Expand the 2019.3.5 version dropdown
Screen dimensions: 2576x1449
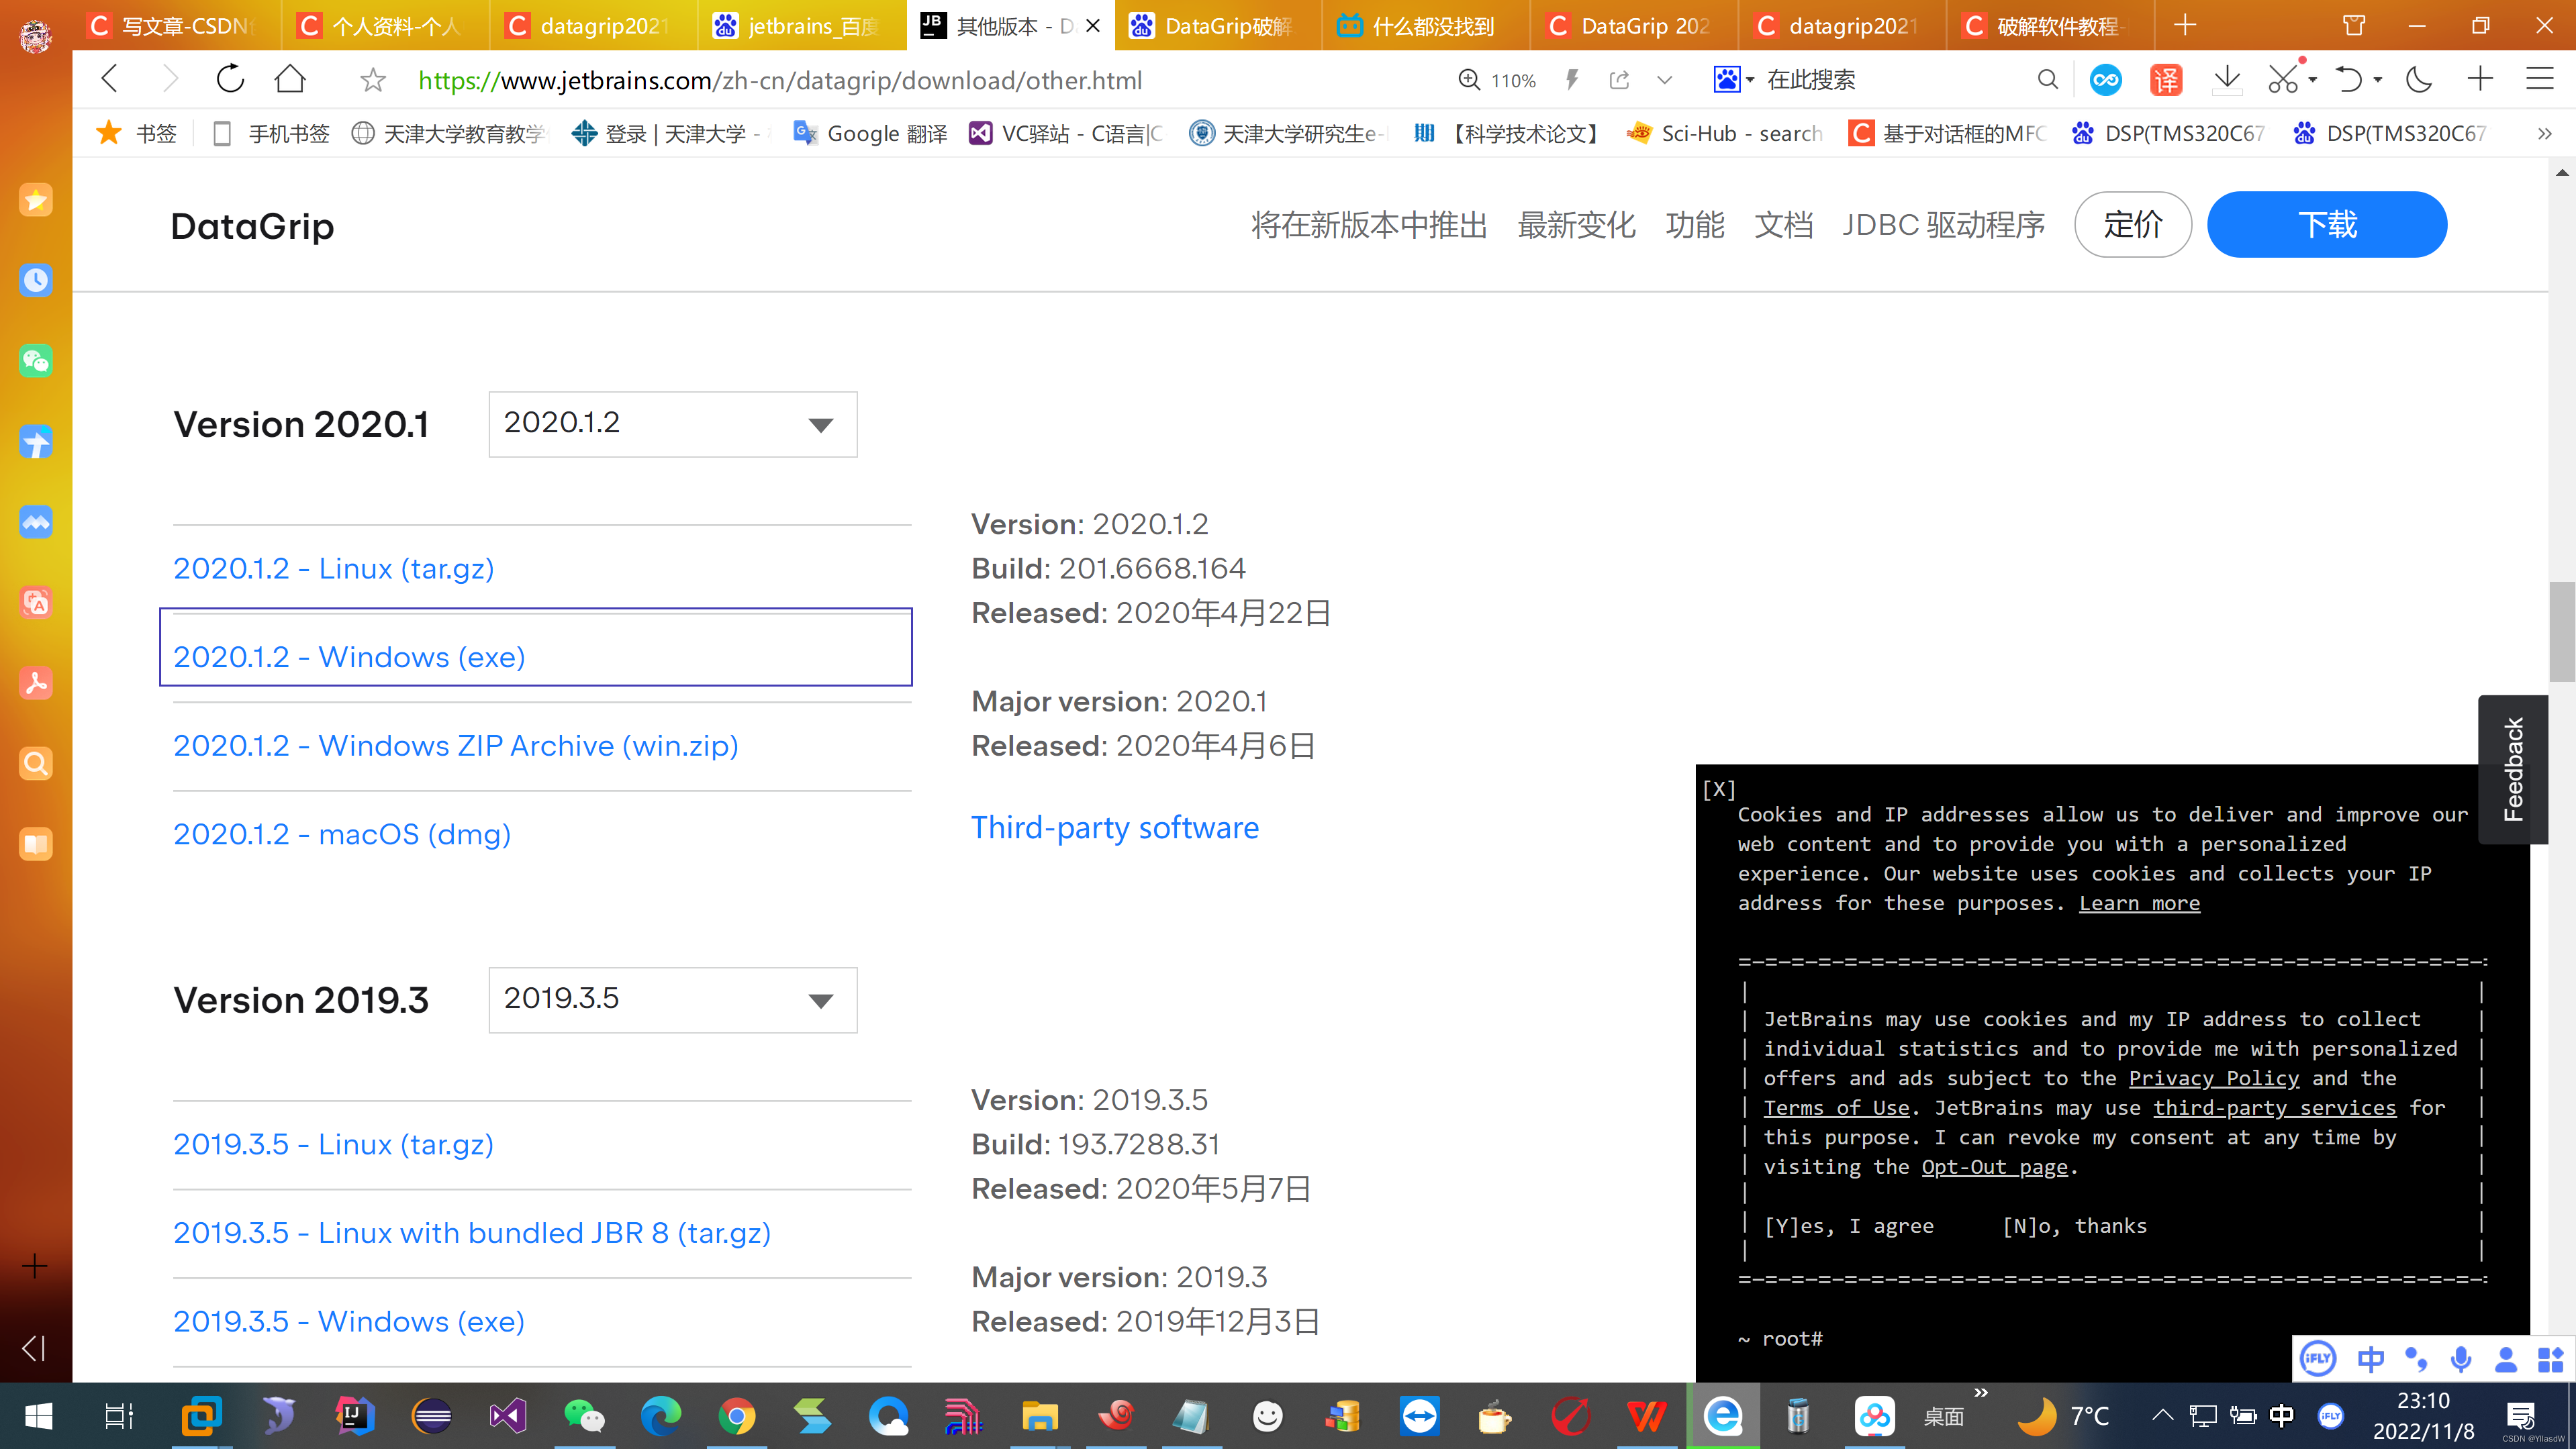coord(672,1000)
